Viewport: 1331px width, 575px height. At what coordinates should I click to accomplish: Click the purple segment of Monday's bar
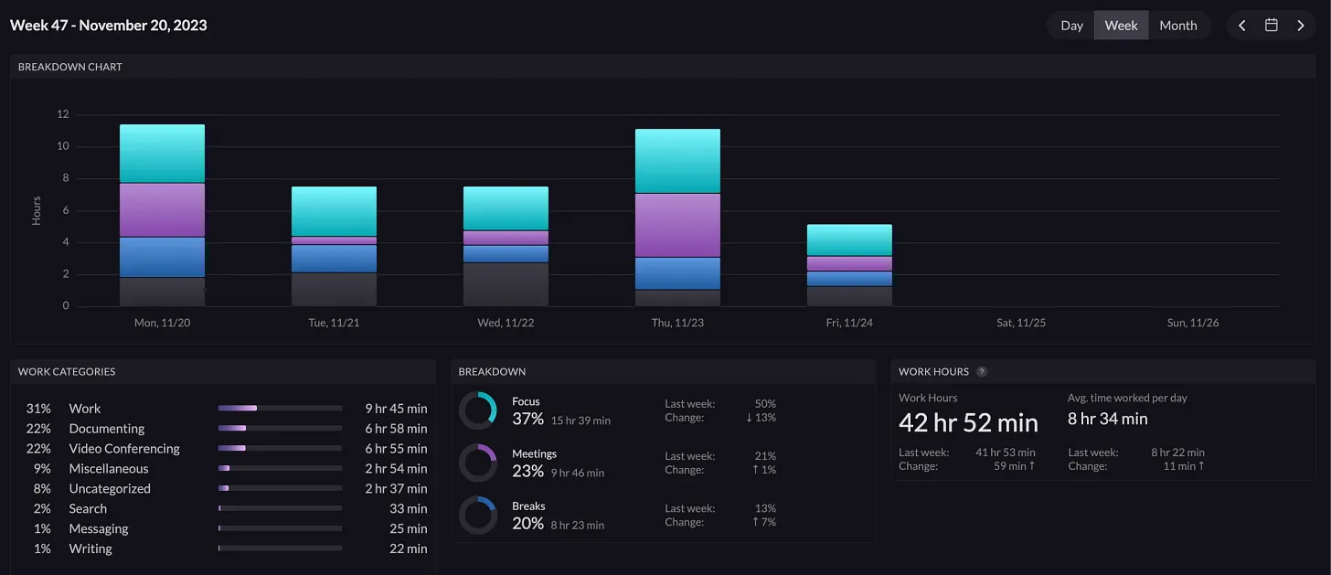pos(162,210)
